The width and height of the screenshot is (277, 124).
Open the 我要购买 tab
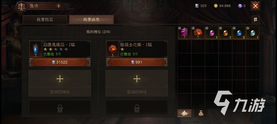point(45,20)
